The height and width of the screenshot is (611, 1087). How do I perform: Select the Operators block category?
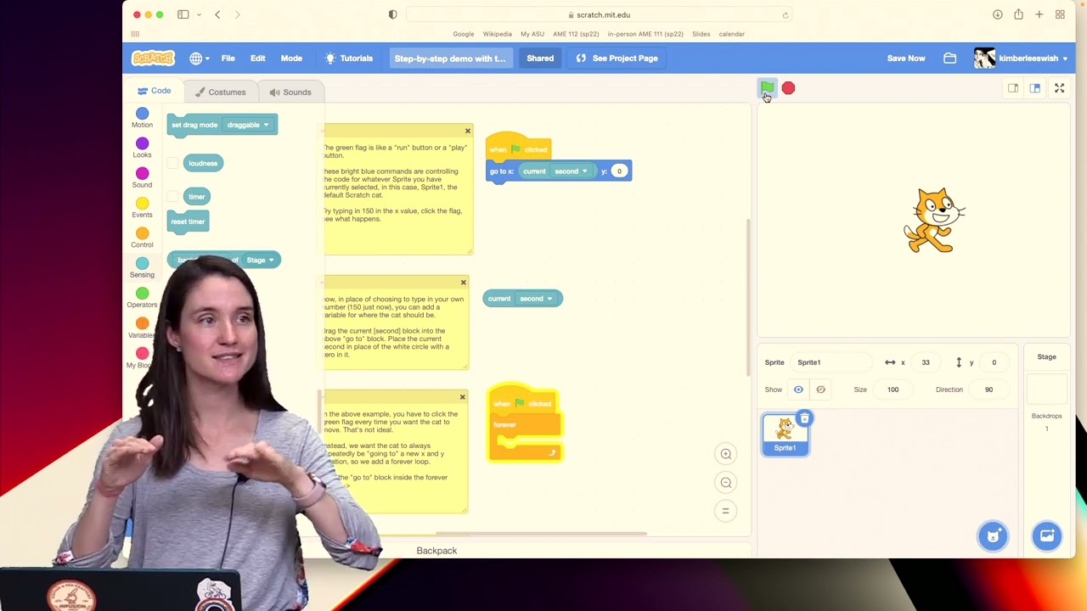[142, 298]
